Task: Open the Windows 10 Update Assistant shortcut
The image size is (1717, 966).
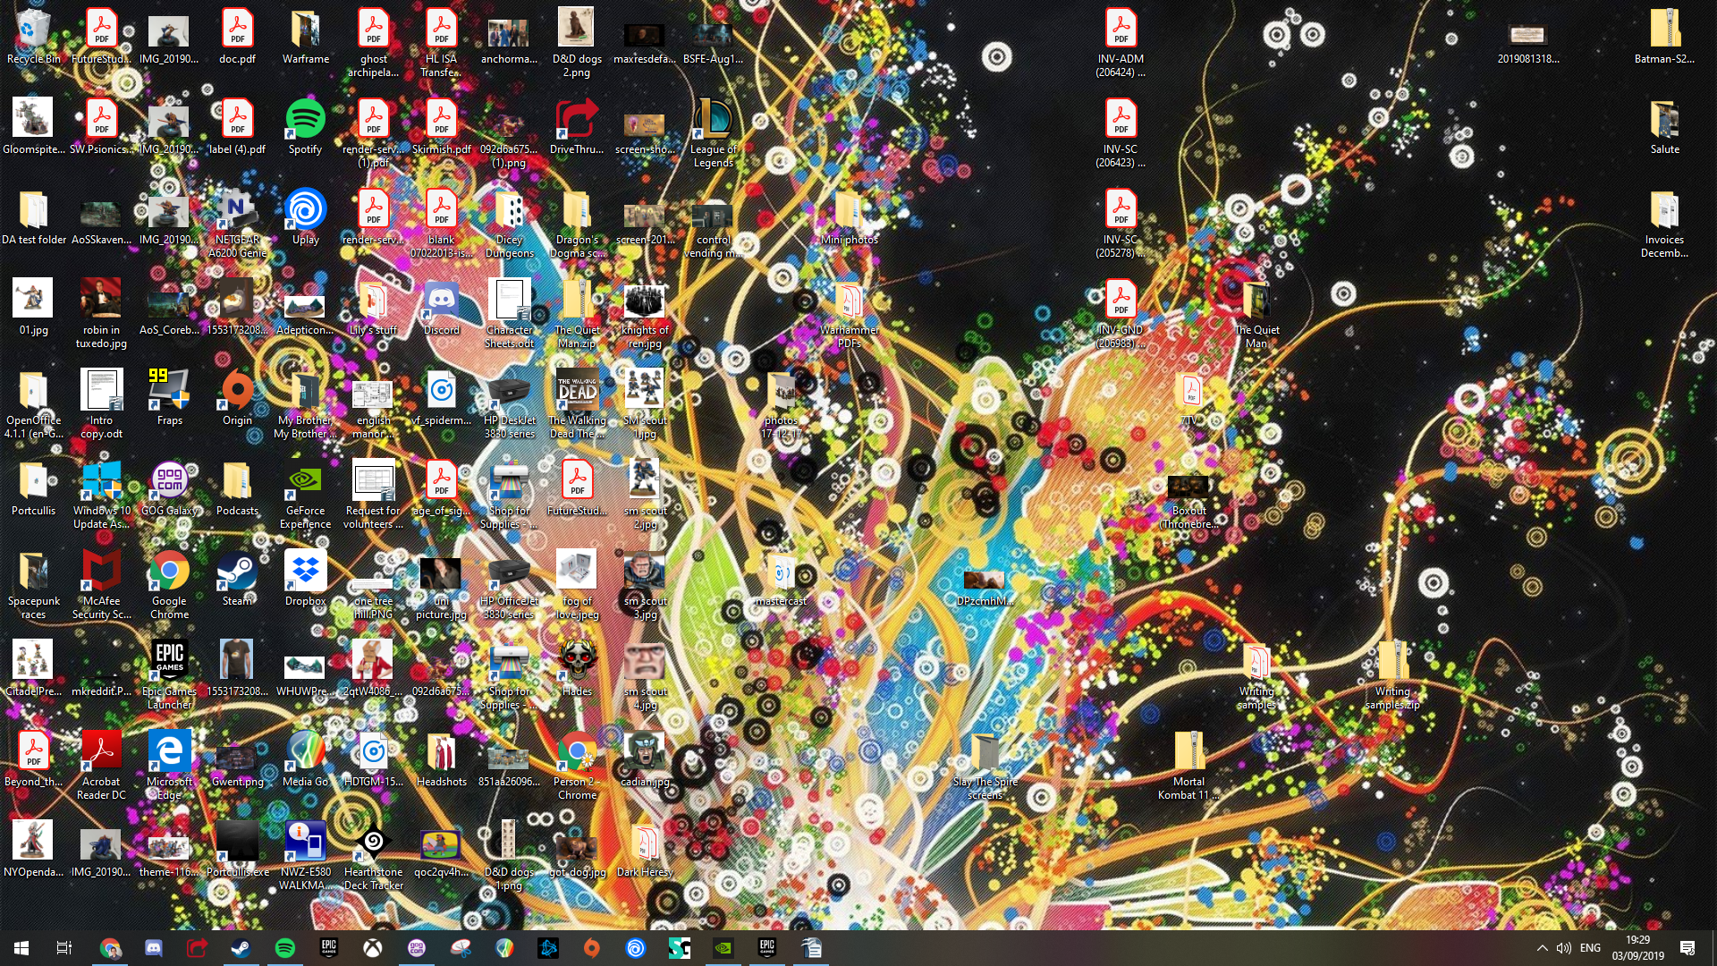Action: (x=101, y=495)
